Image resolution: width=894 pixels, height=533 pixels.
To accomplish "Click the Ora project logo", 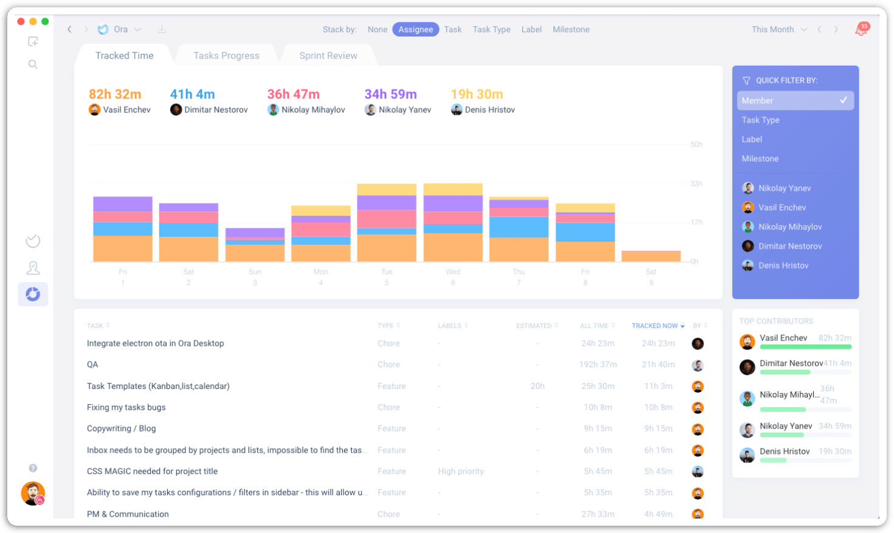I will coord(103,29).
